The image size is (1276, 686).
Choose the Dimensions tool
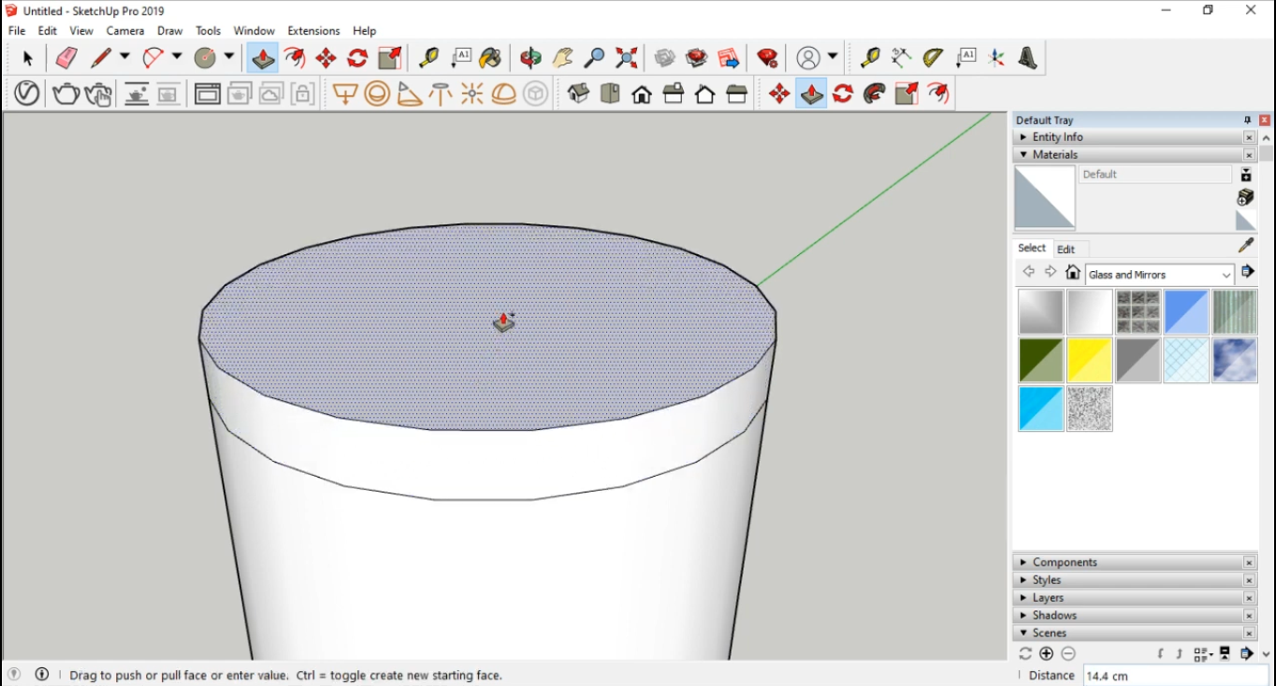tap(901, 59)
